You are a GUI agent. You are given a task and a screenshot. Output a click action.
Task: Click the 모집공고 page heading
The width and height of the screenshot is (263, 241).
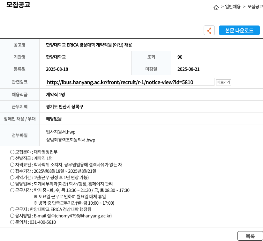[18, 5]
